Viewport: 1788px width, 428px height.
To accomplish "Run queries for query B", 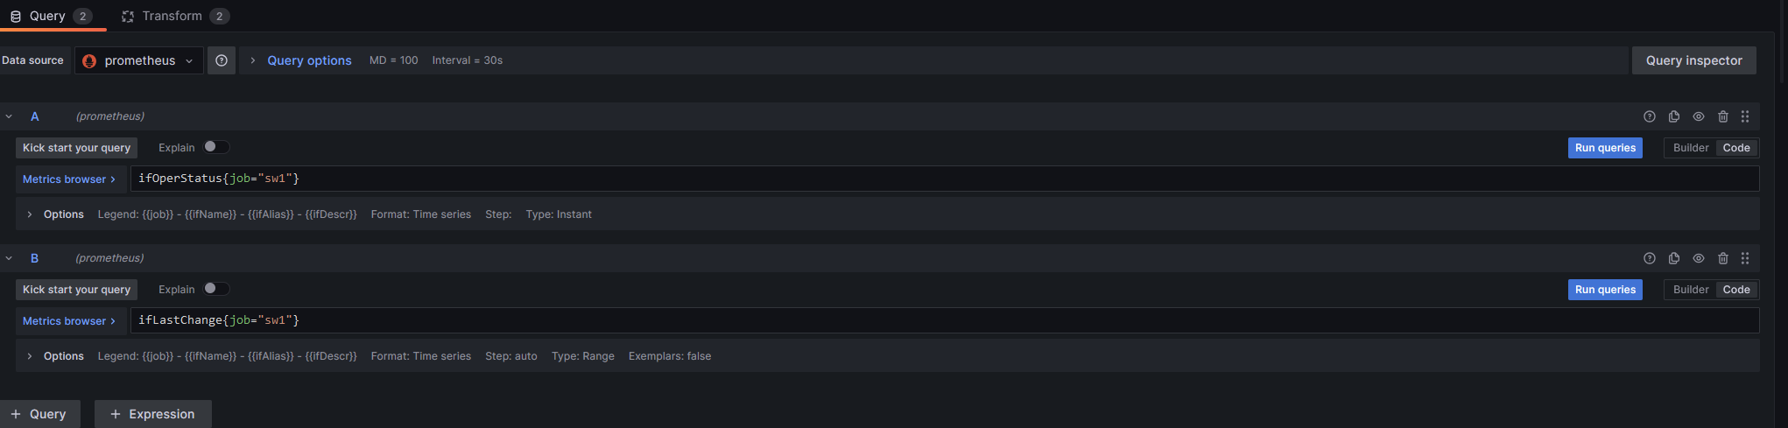I will [1605, 290].
